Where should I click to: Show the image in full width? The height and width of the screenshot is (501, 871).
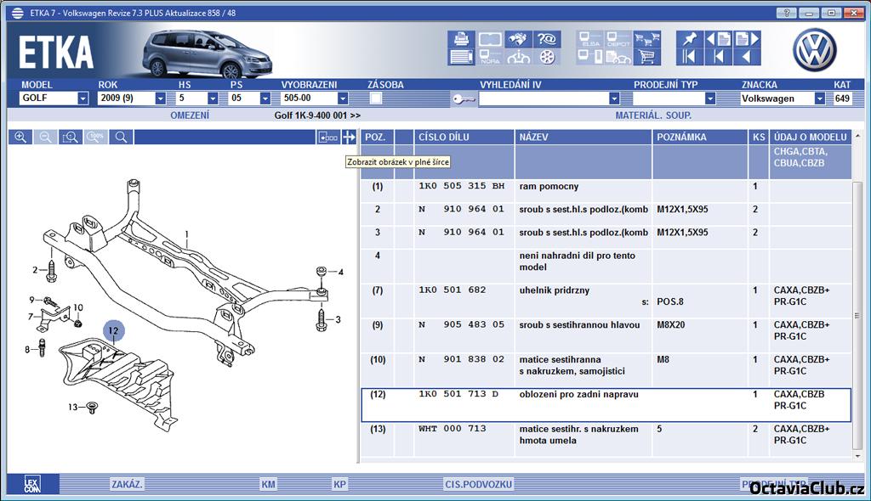point(349,137)
